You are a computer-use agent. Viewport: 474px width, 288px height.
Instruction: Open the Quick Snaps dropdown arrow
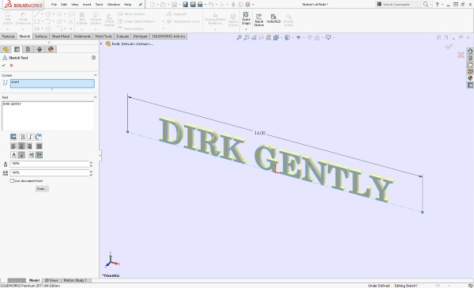[246, 29]
